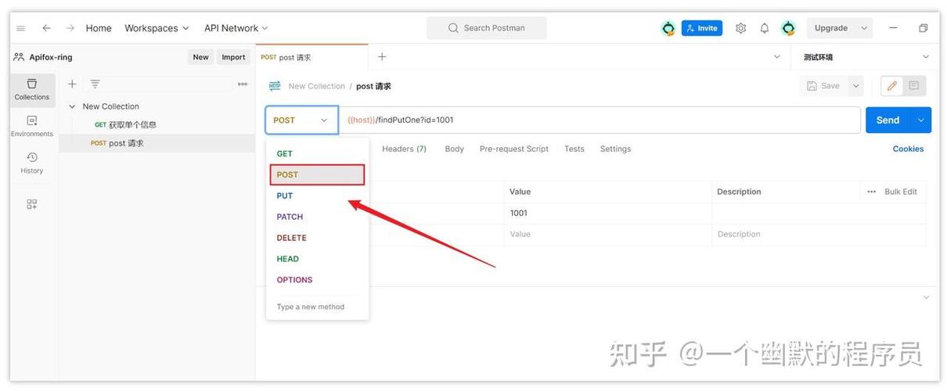Open Collections in the sidebar
This screenshot has width=947, height=391.
32,90
